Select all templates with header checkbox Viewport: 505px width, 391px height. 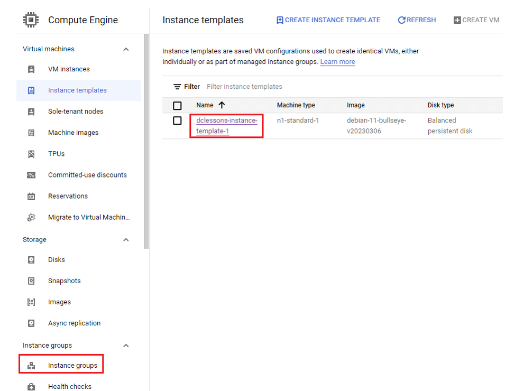click(x=177, y=106)
